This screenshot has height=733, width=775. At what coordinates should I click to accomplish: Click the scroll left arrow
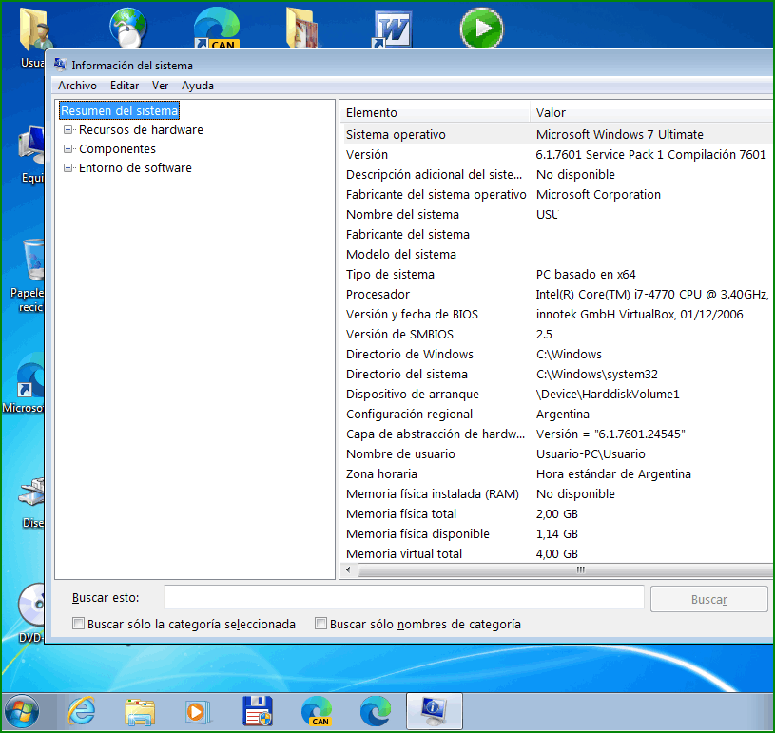coord(348,569)
